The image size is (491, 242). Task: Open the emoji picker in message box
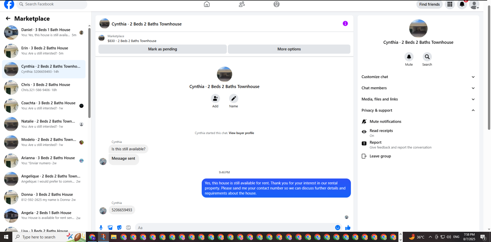(338, 228)
